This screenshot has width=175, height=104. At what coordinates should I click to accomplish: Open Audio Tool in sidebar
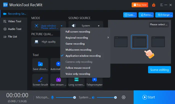(x=13, y=29)
